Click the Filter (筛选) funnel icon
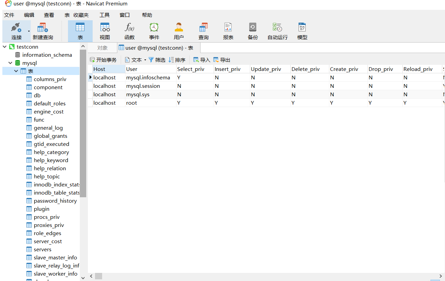The width and height of the screenshot is (445, 281). point(151,60)
